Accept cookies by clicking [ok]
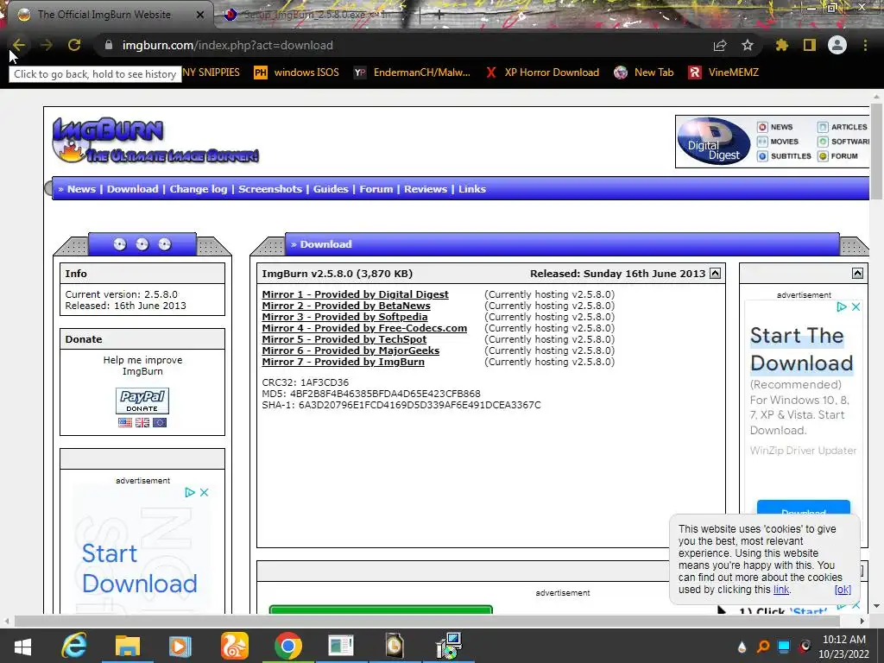The width and height of the screenshot is (884, 663). 843,589
